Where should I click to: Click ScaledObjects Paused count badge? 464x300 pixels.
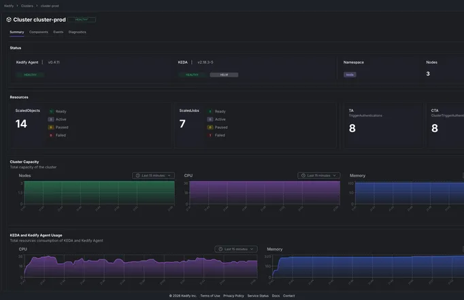pyautogui.click(x=51, y=128)
